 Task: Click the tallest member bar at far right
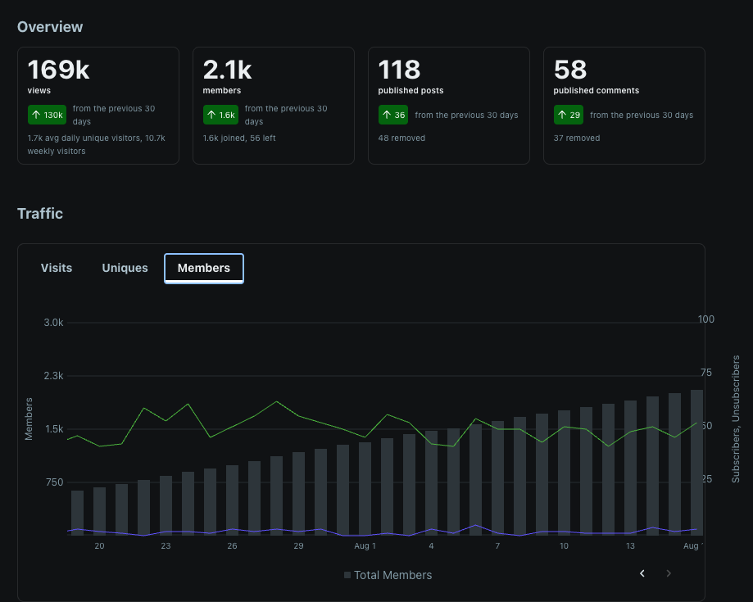click(696, 462)
